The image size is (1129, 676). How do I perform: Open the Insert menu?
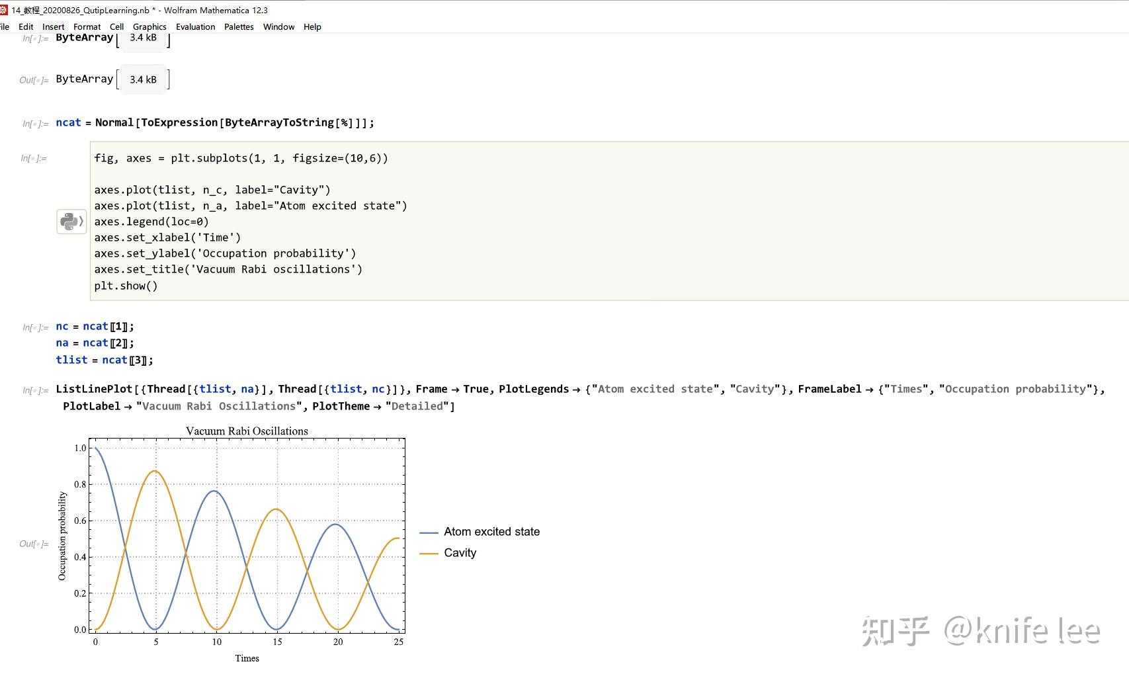53,26
